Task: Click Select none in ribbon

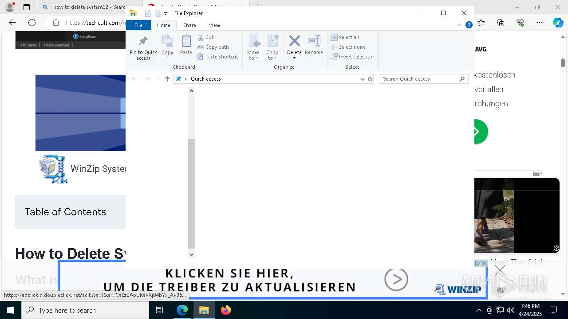Action: pos(348,47)
